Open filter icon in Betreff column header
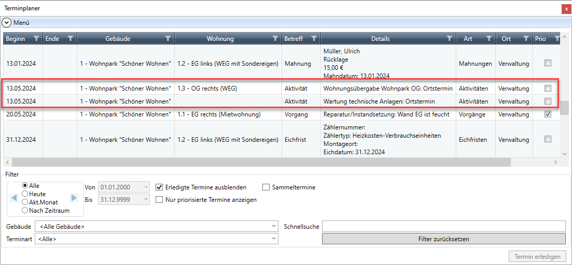 pyautogui.click(x=313, y=38)
